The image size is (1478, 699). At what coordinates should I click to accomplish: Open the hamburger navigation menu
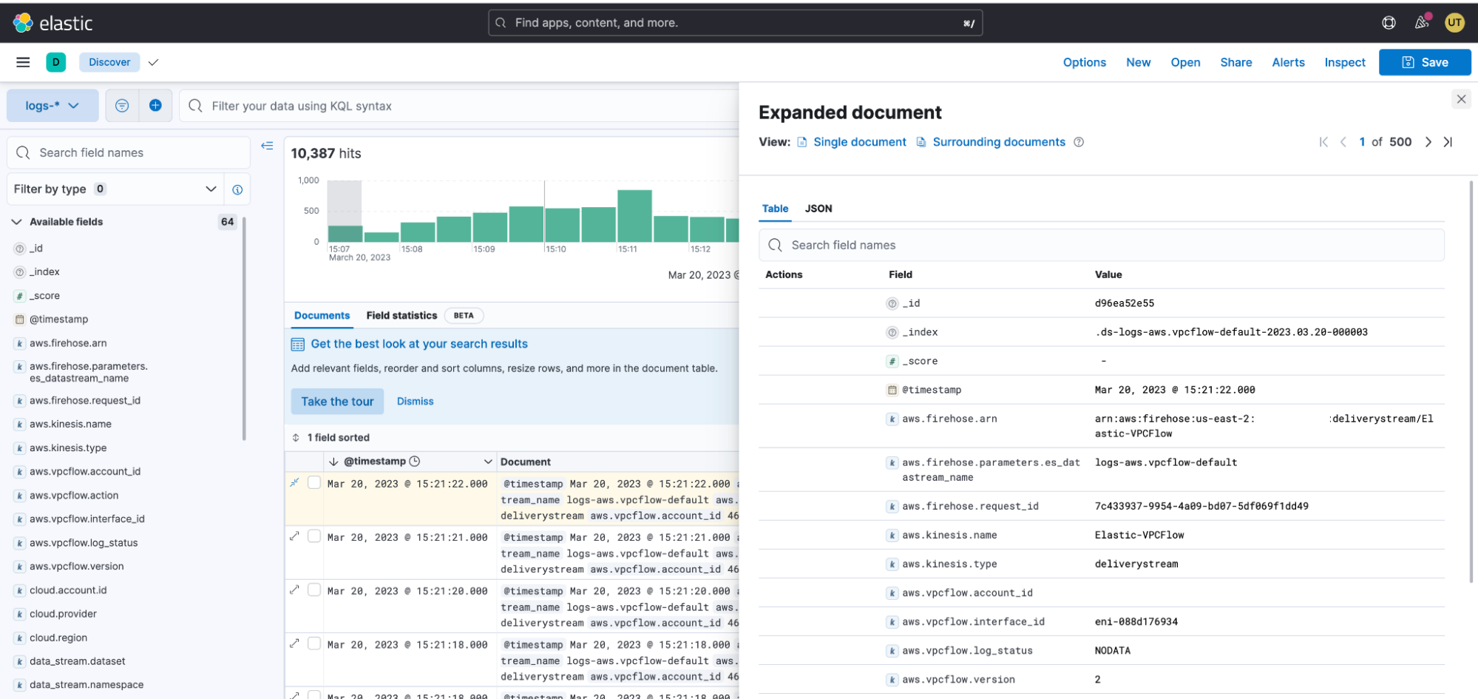23,62
